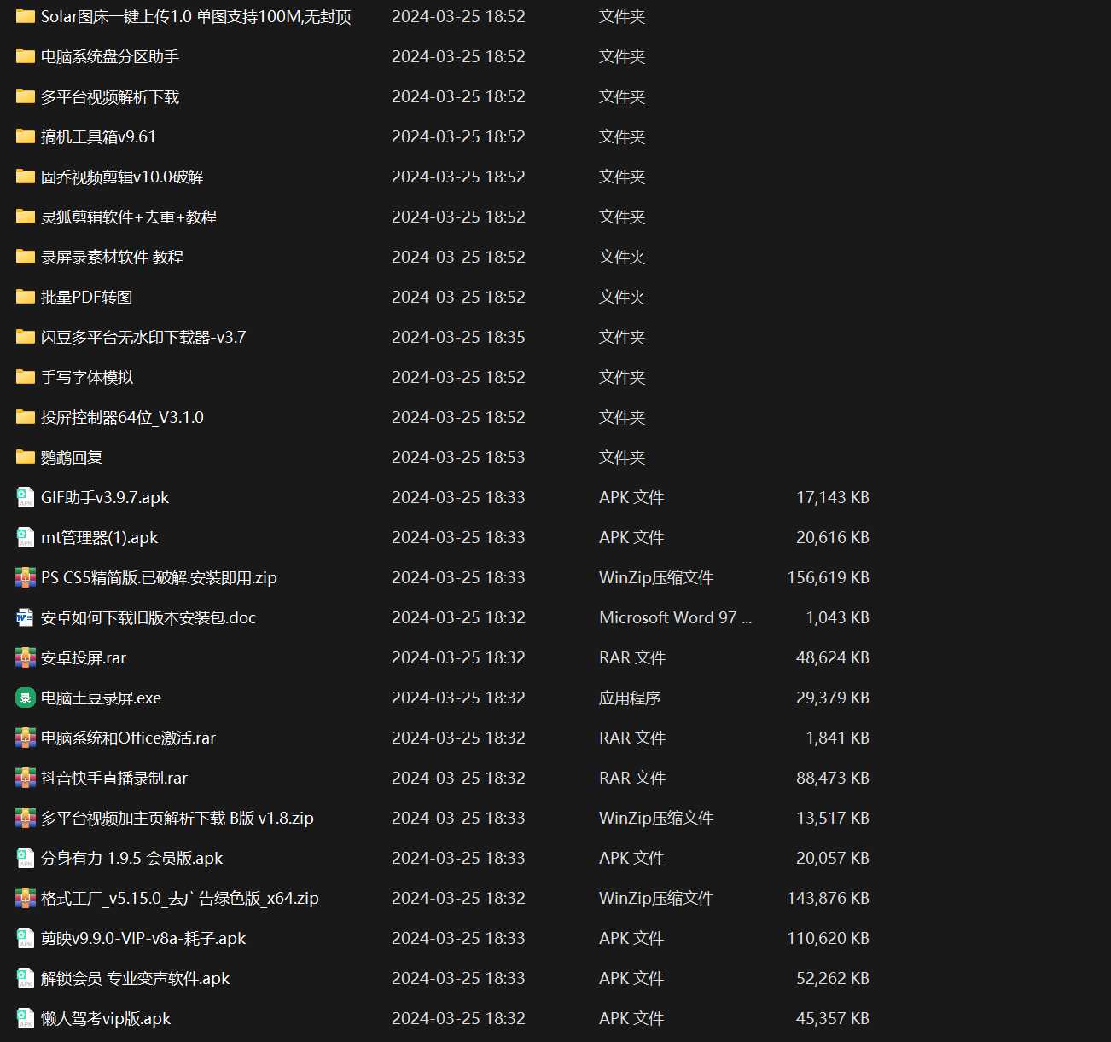The height and width of the screenshot is (1042, 1111).
Task: Click the folder icon of 批量PDF转图
Action: (x=24, y=297)
